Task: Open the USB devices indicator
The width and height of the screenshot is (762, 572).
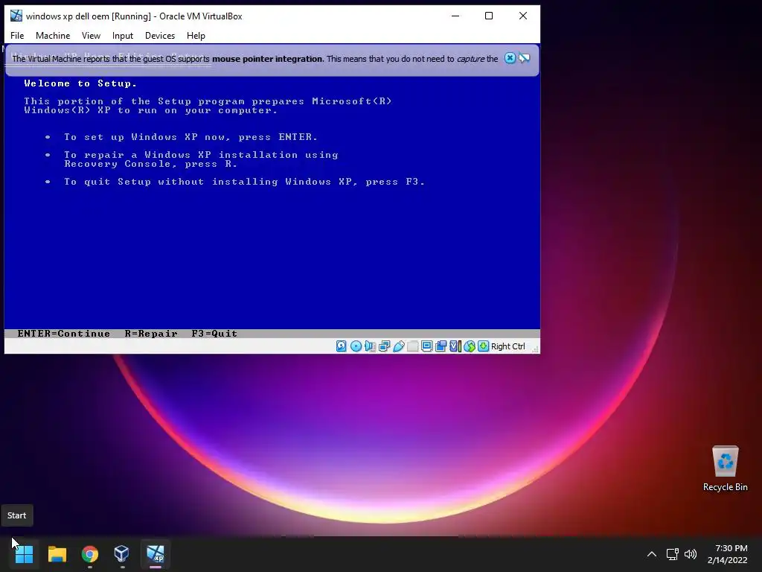Action: (399, 346)
